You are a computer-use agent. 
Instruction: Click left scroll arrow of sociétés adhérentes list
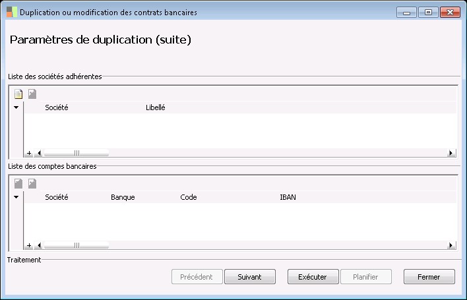coord(39,153)
